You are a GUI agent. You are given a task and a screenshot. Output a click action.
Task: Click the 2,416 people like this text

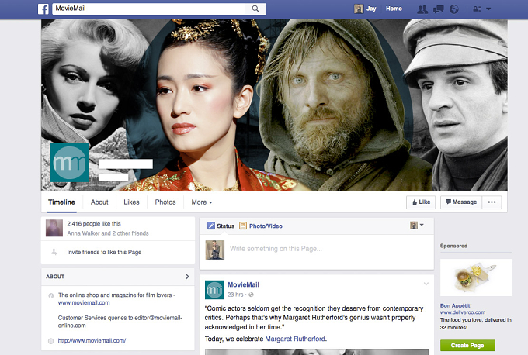point(94,224)
